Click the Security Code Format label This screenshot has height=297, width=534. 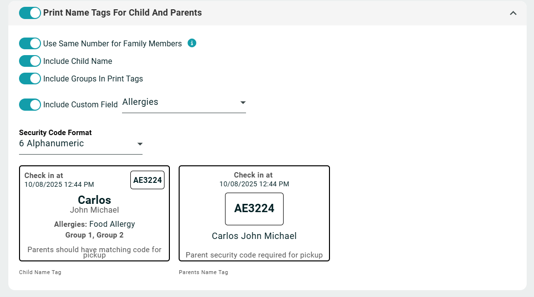point(55,133)
